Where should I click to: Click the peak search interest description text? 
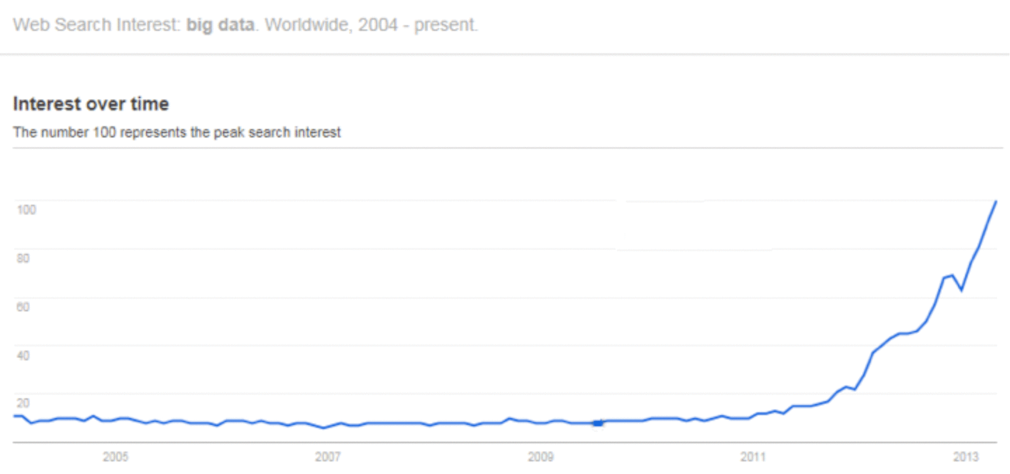pyautogui.click(x=177, y=132)
